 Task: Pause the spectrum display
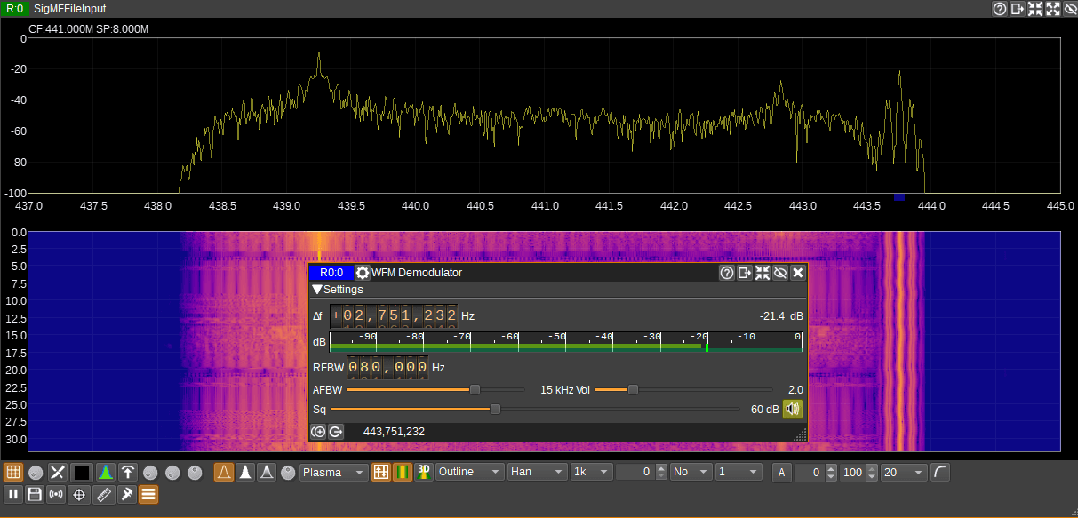12,495
